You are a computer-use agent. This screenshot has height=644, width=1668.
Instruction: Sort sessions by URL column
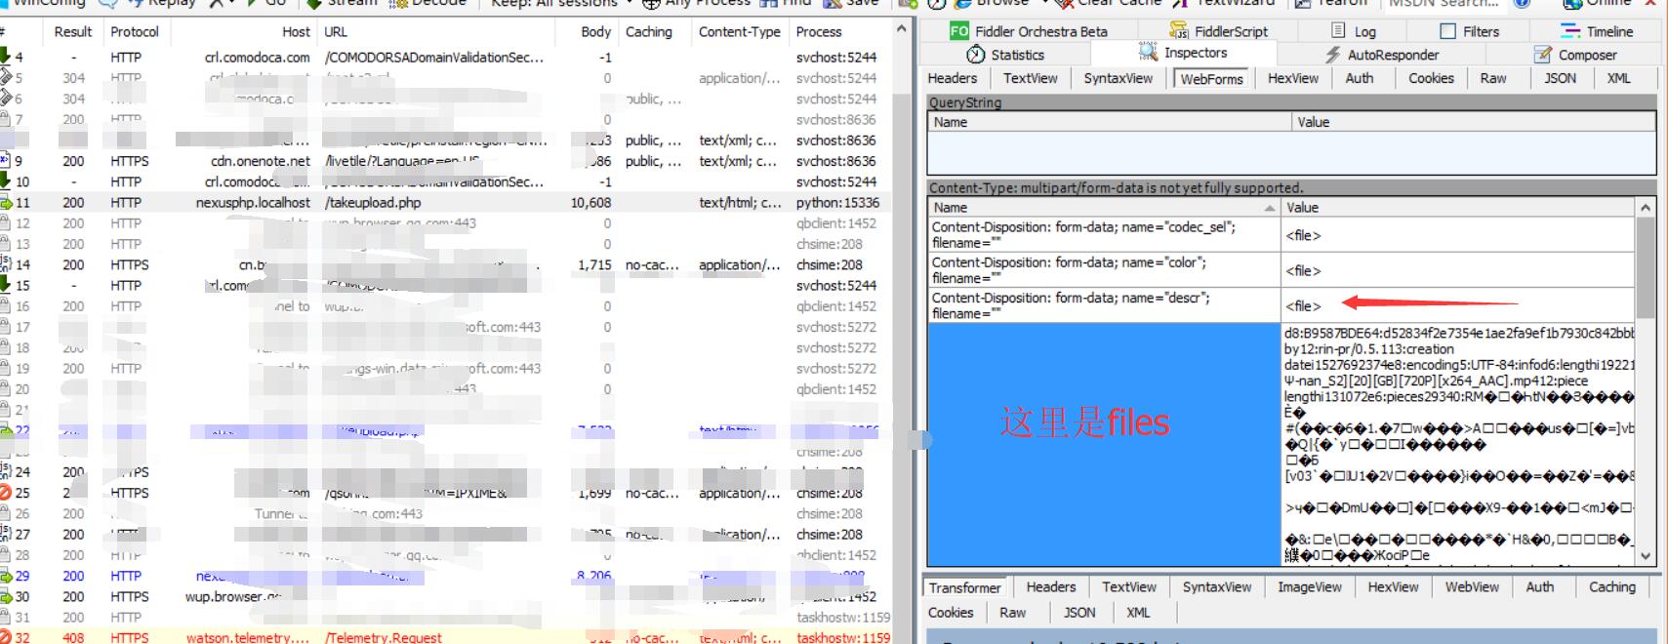pyautogui.click(x=336, y=32)
